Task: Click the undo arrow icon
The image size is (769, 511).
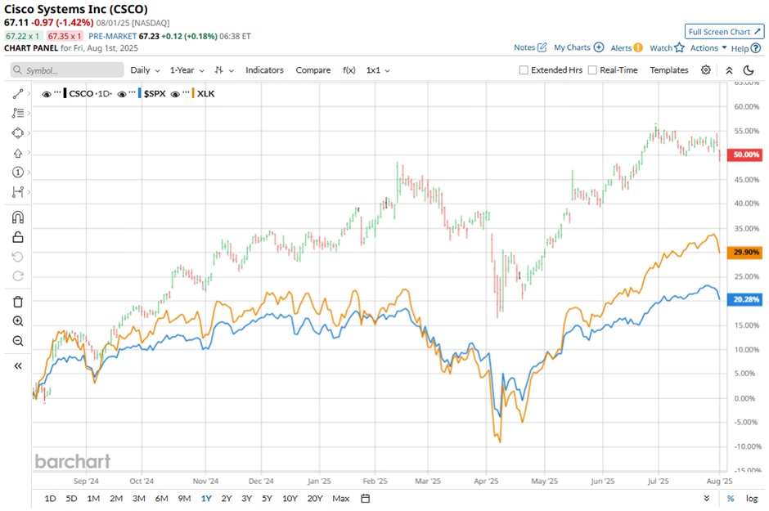Action: pyautogui.click(x=18, y=257)
